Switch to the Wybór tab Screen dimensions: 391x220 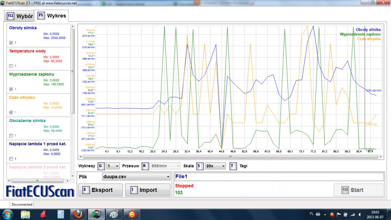[20, 16]
